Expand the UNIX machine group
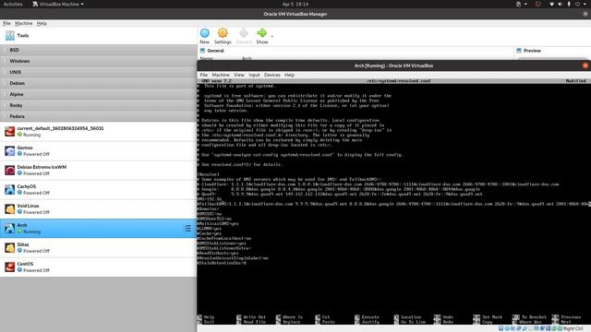The image size is (591, 332). (x=98, y=72)
